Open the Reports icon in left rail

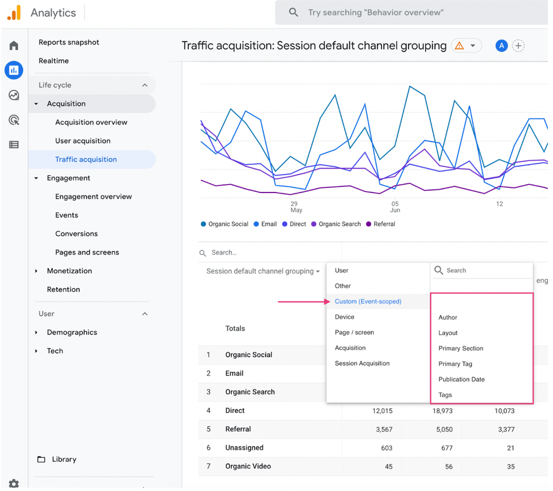14,71
